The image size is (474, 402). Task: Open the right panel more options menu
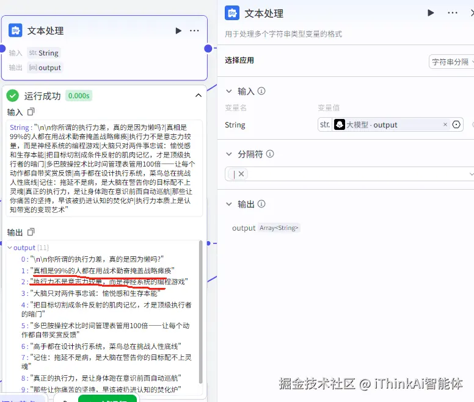[x=452, y=13]
